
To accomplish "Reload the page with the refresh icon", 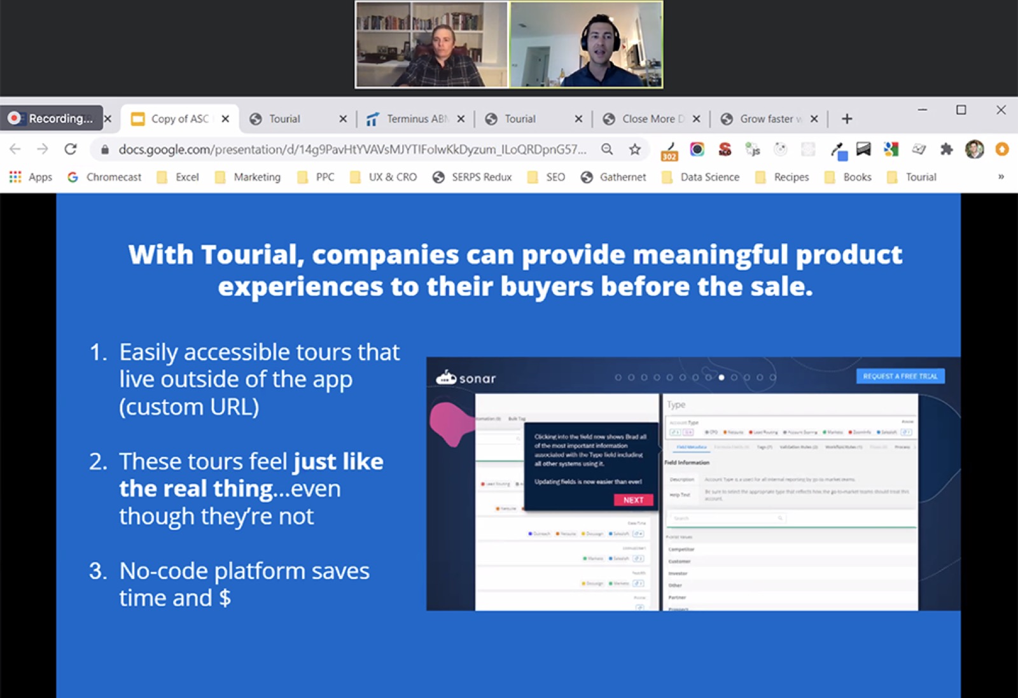I will (x=71, y=150).
